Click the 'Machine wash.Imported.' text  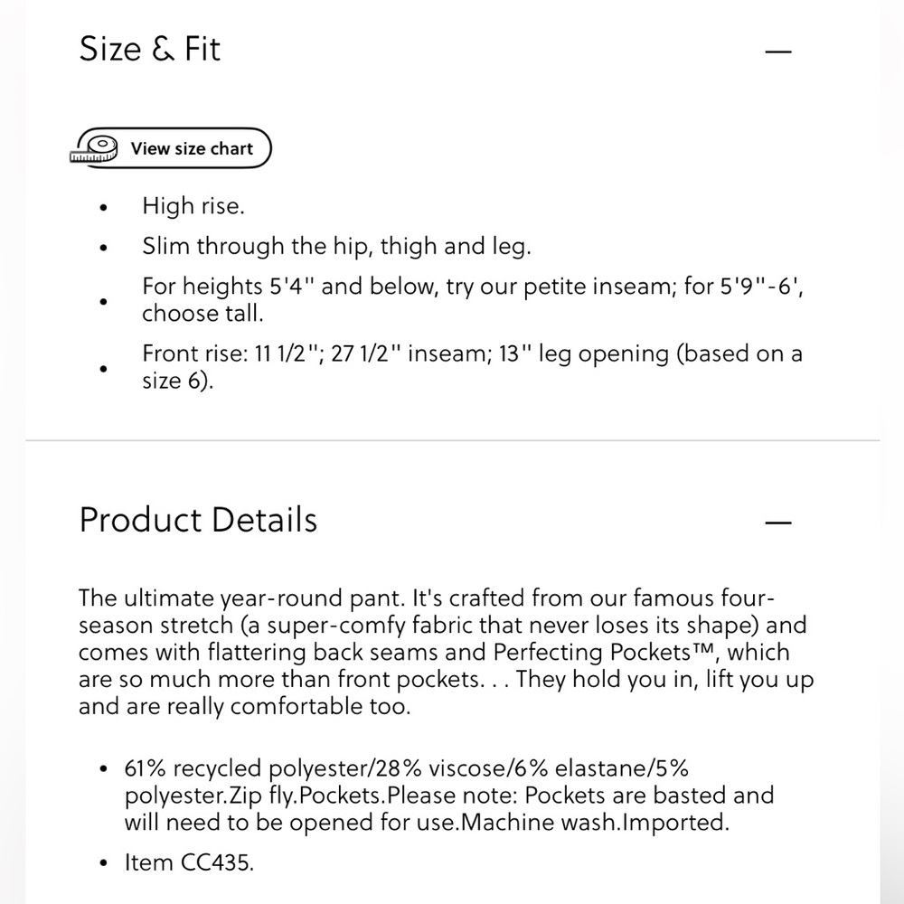point(595,822)
